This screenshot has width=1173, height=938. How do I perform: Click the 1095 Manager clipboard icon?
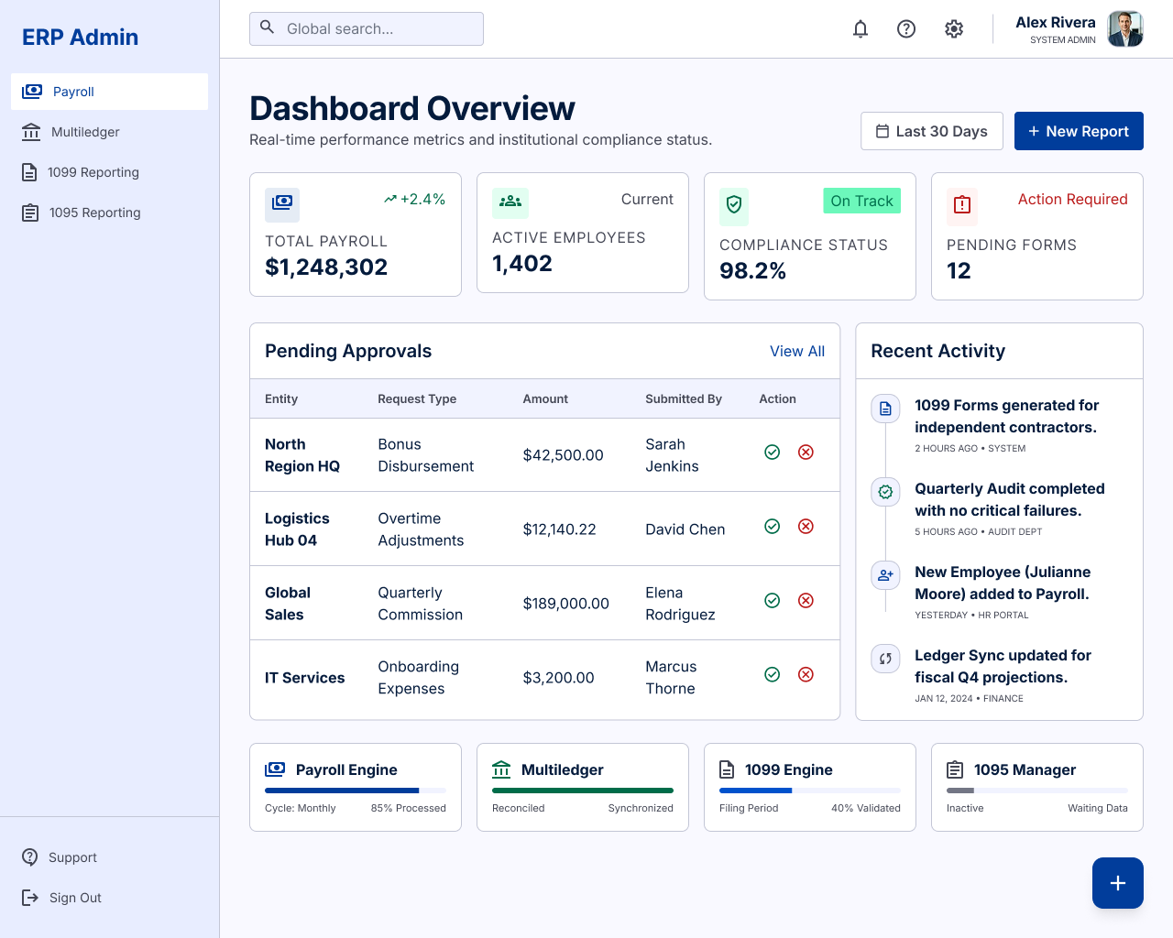tap(955, 769)
